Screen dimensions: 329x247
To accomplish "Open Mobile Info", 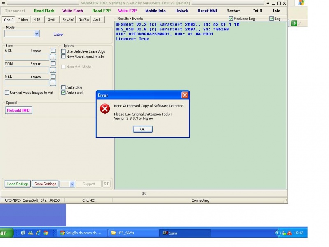I will 155,11.
